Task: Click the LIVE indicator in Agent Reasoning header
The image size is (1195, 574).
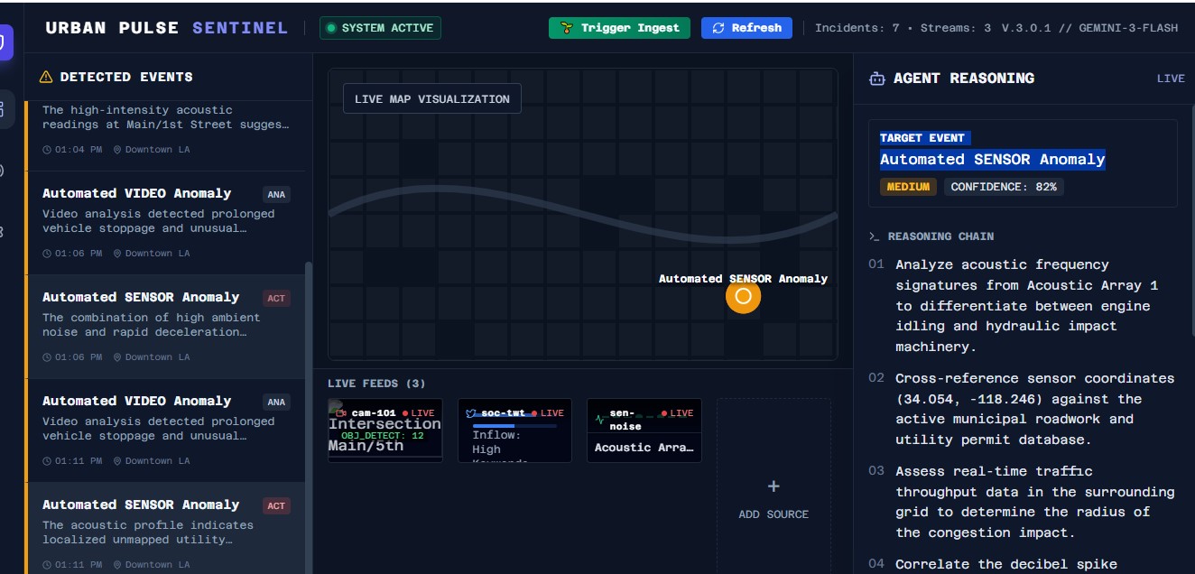Action: 1171,79
